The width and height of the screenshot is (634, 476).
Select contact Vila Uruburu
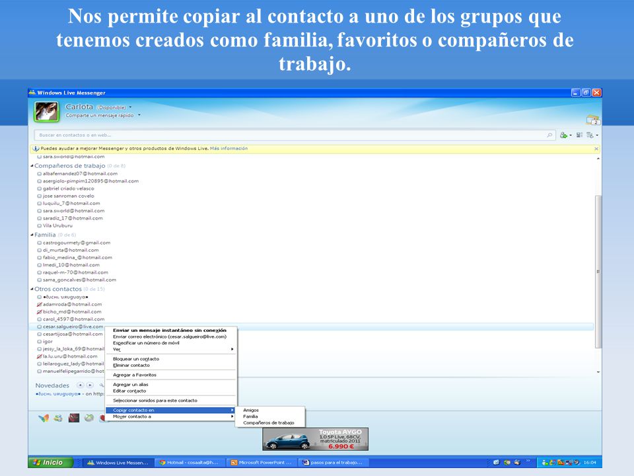(57, 225)
